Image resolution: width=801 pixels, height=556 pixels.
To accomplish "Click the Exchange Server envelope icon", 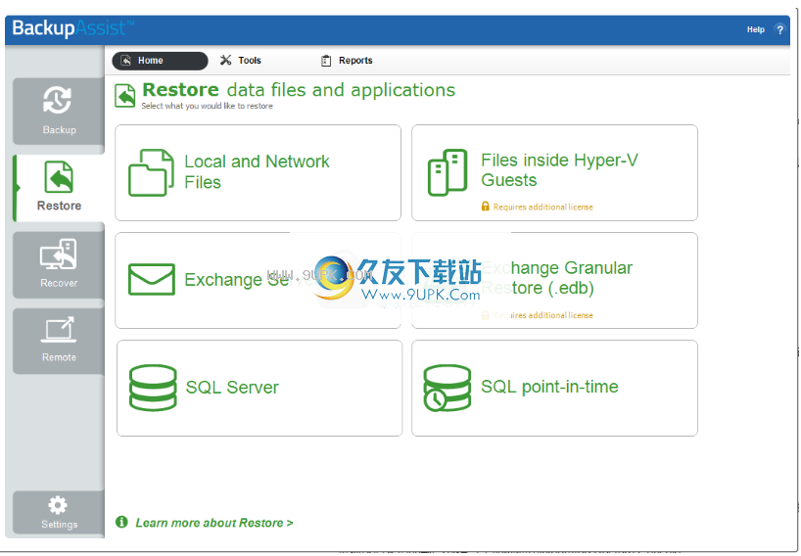I will [x=152, y=279].
